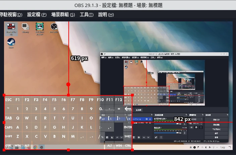
Task: Click the round rotation handle above overlay
Action: click(68, 85)
